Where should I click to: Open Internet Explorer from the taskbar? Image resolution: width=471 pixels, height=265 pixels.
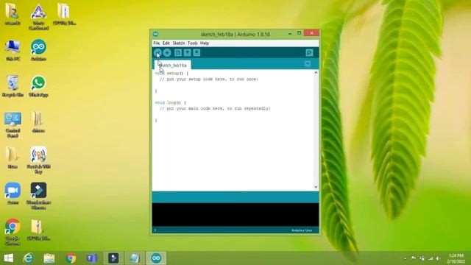(28, 258)
